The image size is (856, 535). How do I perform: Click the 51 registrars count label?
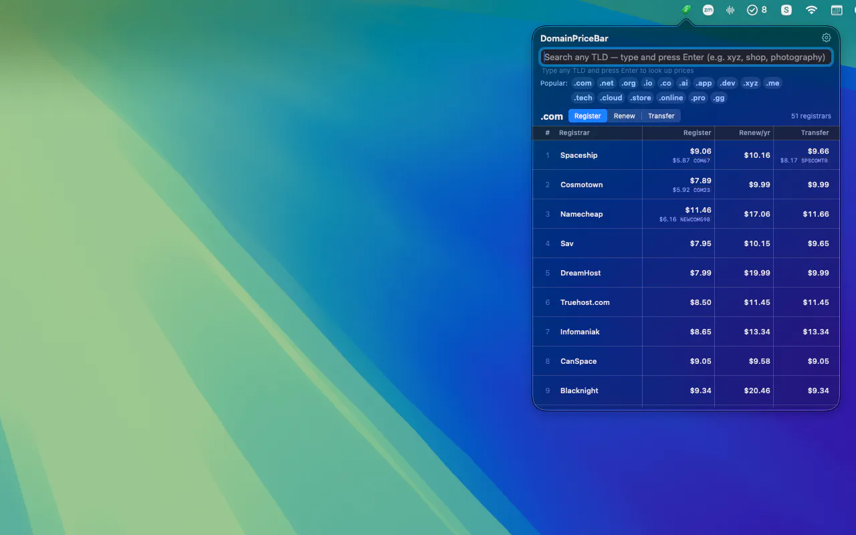(811, 116)
